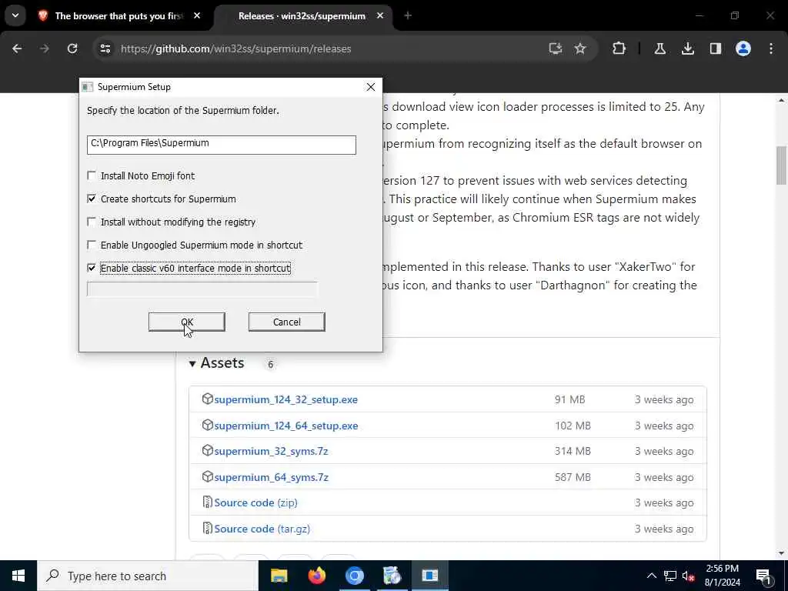The image size is (788, 591).
Task: Open the clock showing 2:56 PM
Action: pyautogui.click(x=723, y=576)
